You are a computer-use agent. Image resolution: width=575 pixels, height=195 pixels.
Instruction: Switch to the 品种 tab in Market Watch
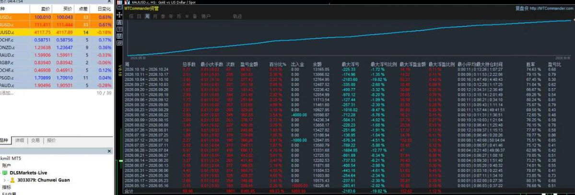(x=4, y=140)
